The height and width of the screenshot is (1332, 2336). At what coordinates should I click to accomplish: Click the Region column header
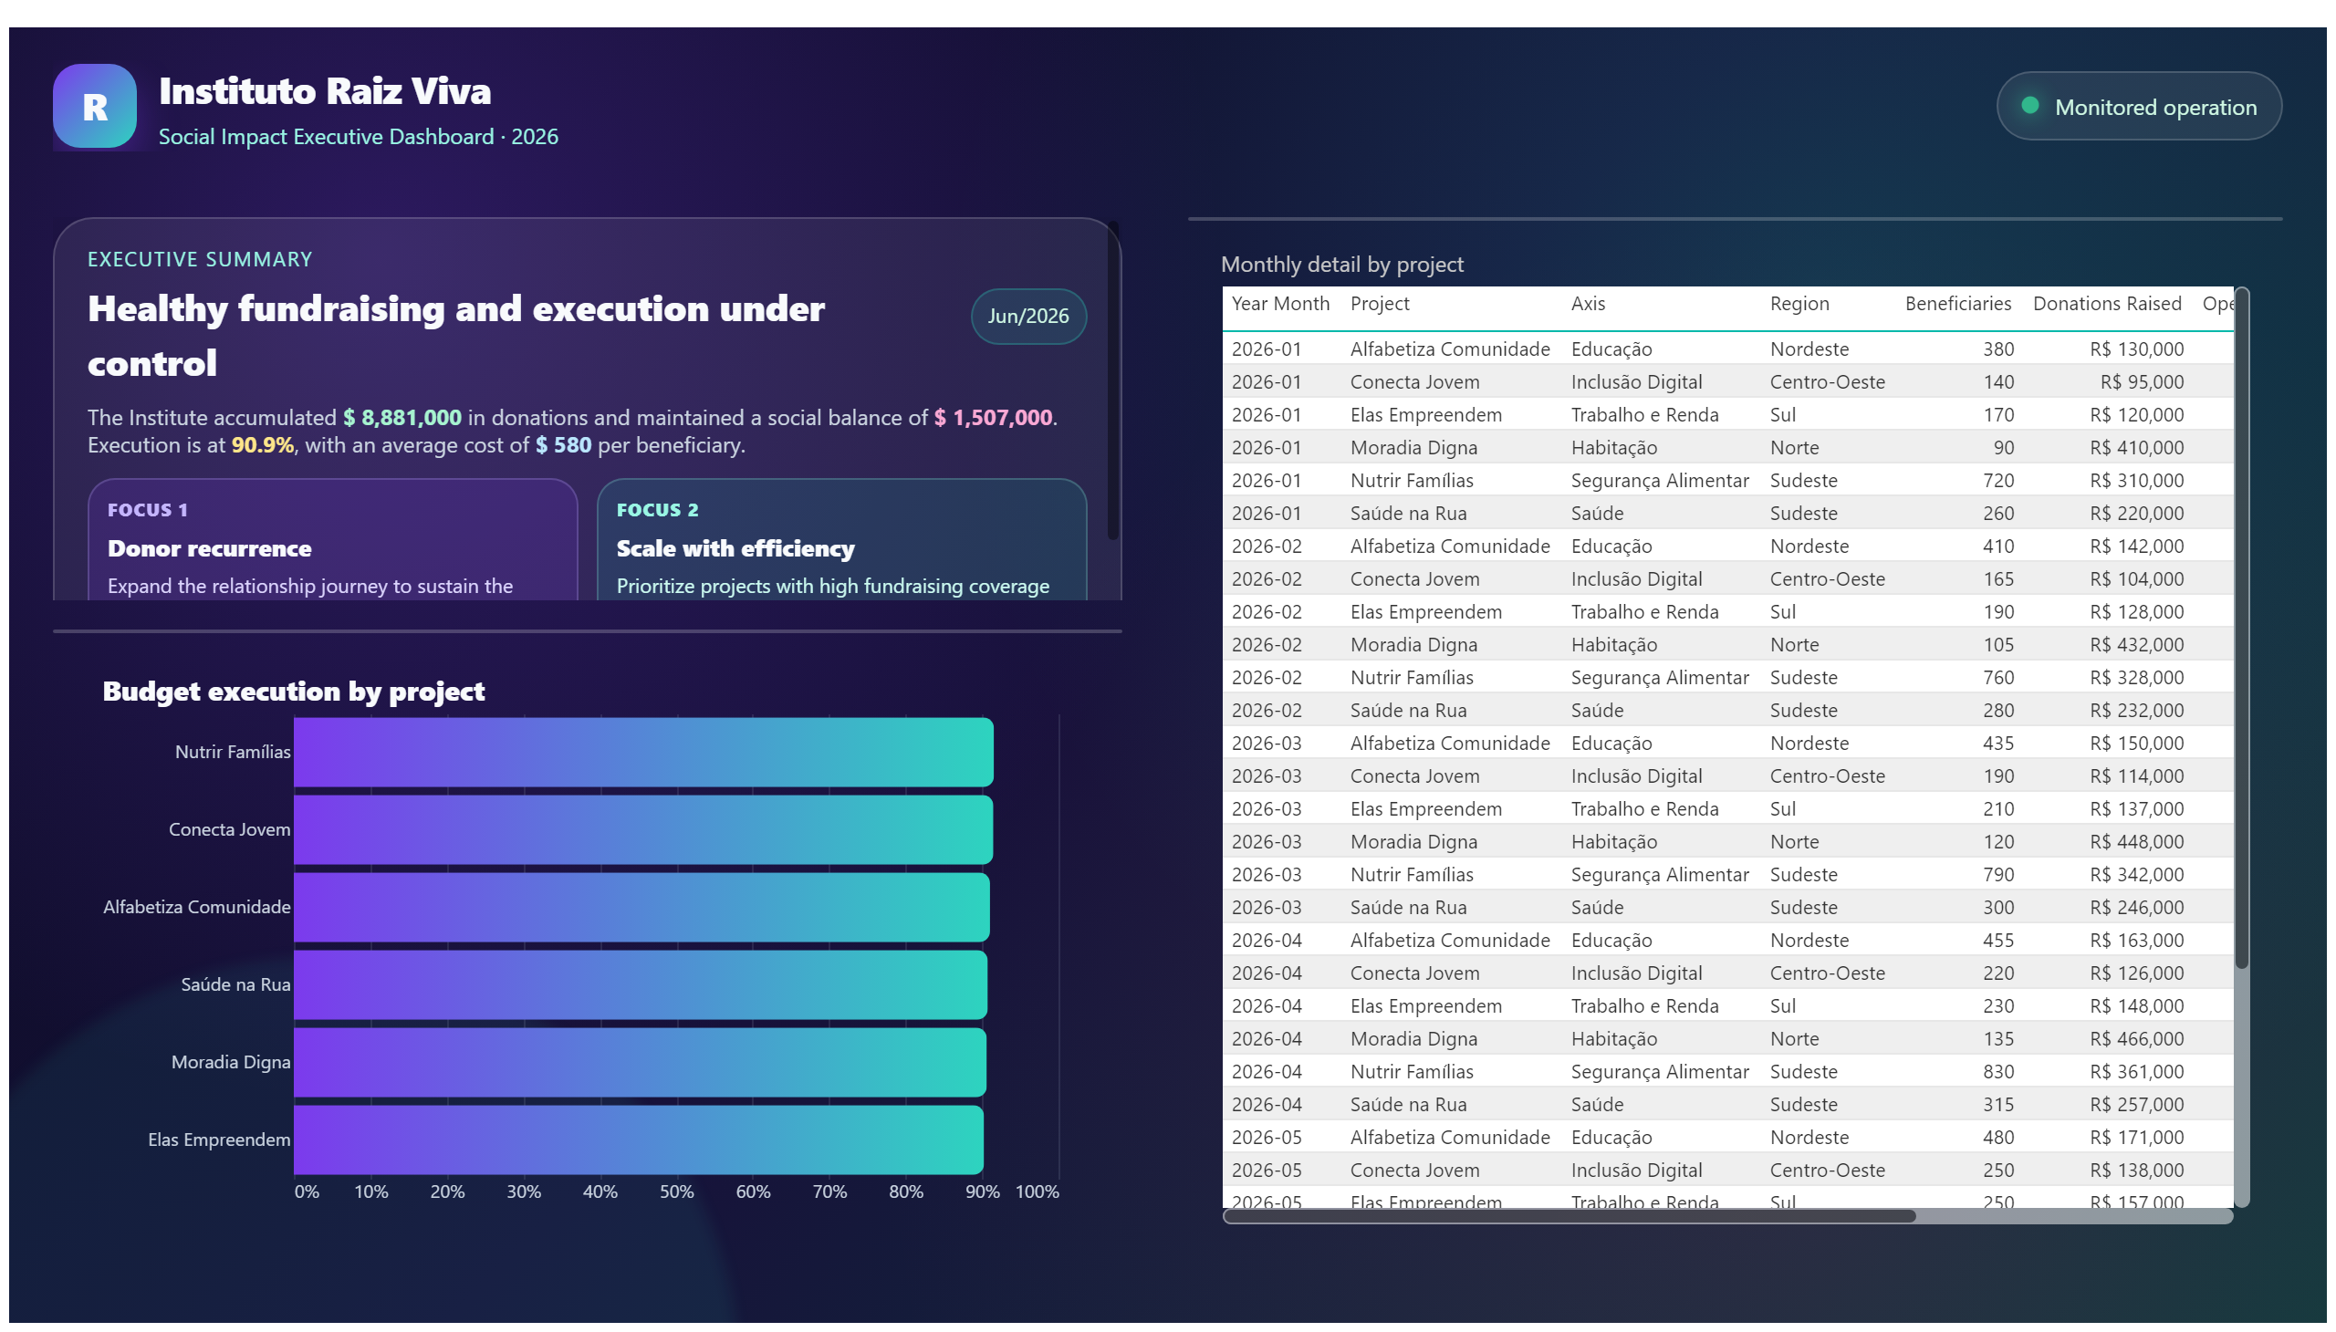pos(1799,304)
